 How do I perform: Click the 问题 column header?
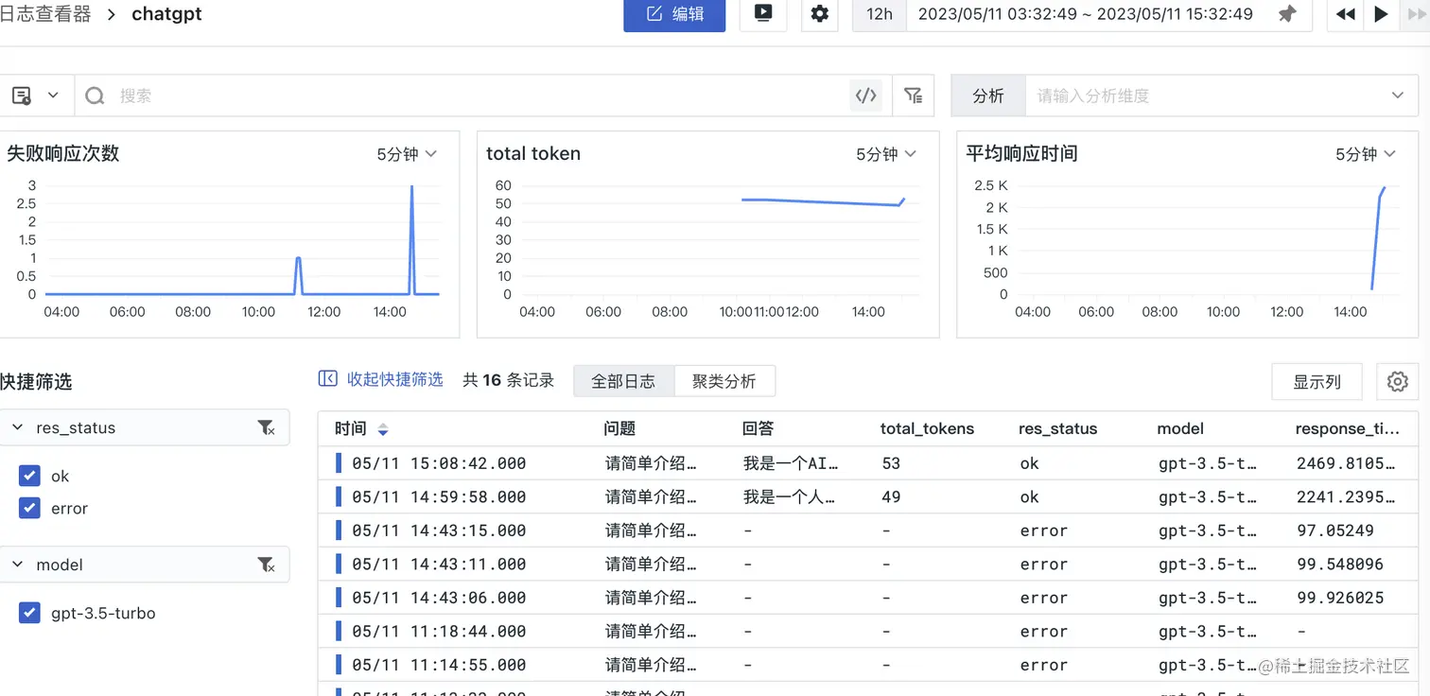619,428
